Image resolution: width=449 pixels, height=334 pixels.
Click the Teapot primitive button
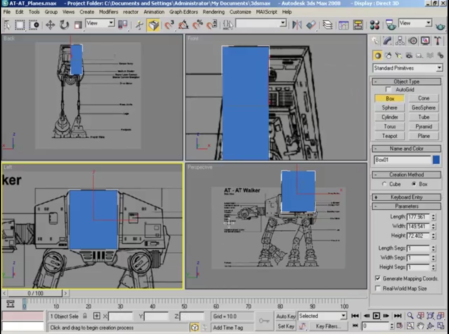pyautogui.click(x=389, y=136)
